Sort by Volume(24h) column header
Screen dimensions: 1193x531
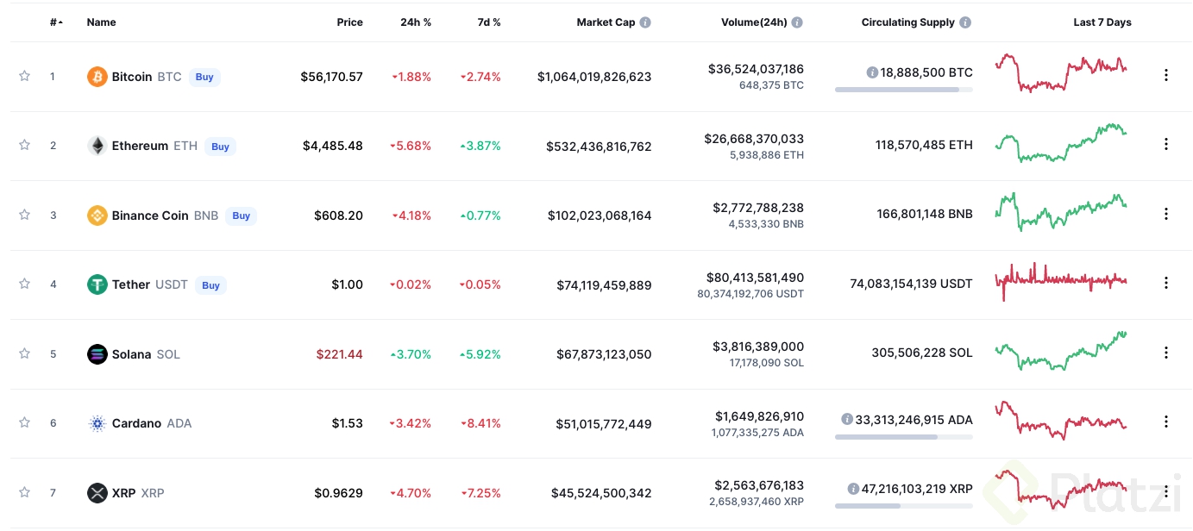tap(754, 22)
